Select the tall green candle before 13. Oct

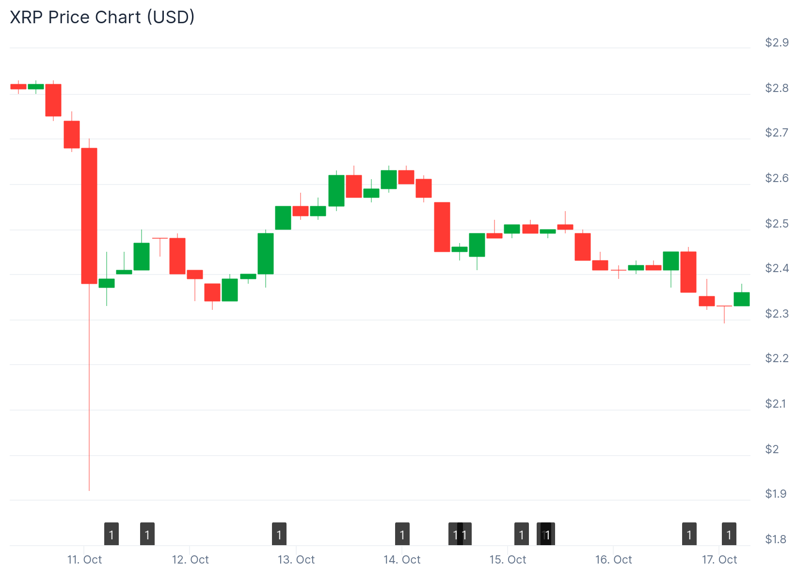tap(266, 254)
